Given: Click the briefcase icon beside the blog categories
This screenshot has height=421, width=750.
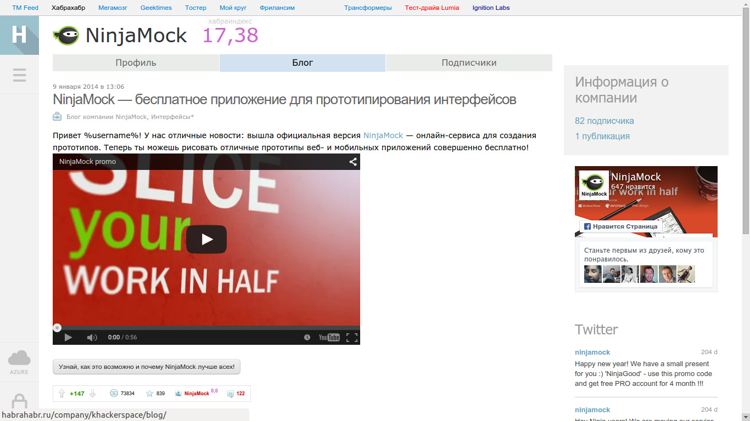Looking at the screenshot, I should [57, 116].
